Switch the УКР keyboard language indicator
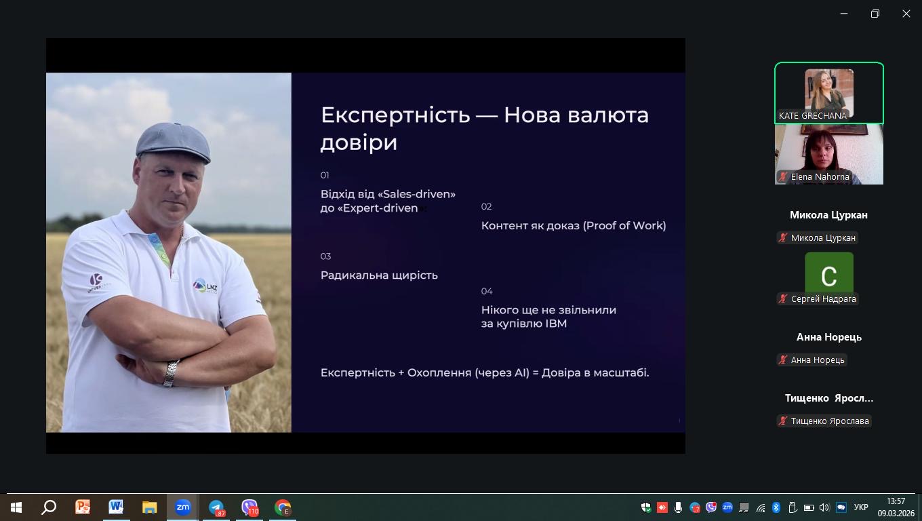The height and width of the screenshot is (521, 922). (861, 507)
